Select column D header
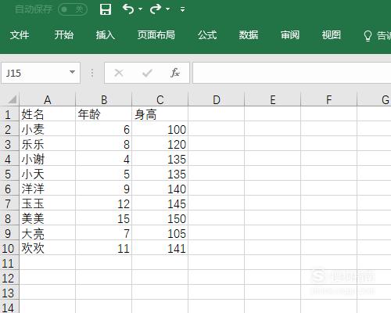This screenshot has height=313, width=391. point(217,99)
